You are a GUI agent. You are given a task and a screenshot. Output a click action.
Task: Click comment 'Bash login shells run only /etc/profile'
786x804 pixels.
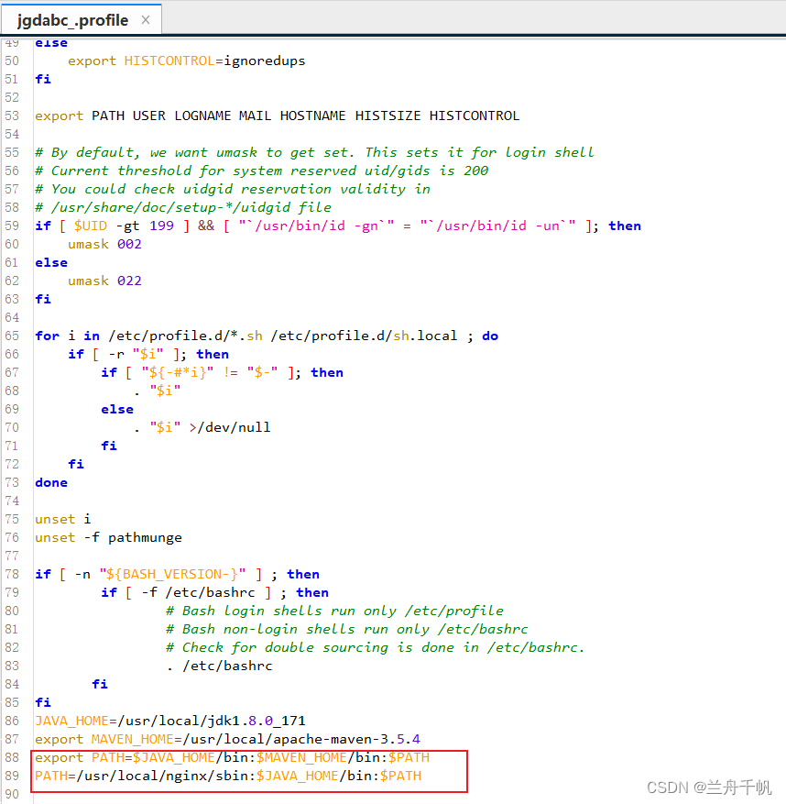(x=343, y=611)
